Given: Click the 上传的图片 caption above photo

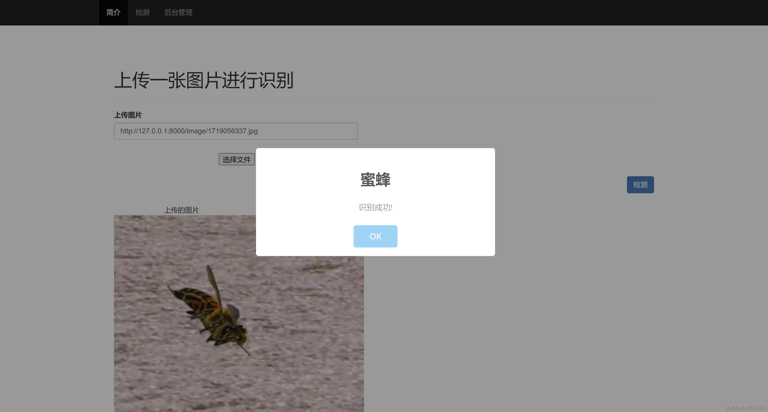Looking at the screenshot, I should tap(181, 210).
